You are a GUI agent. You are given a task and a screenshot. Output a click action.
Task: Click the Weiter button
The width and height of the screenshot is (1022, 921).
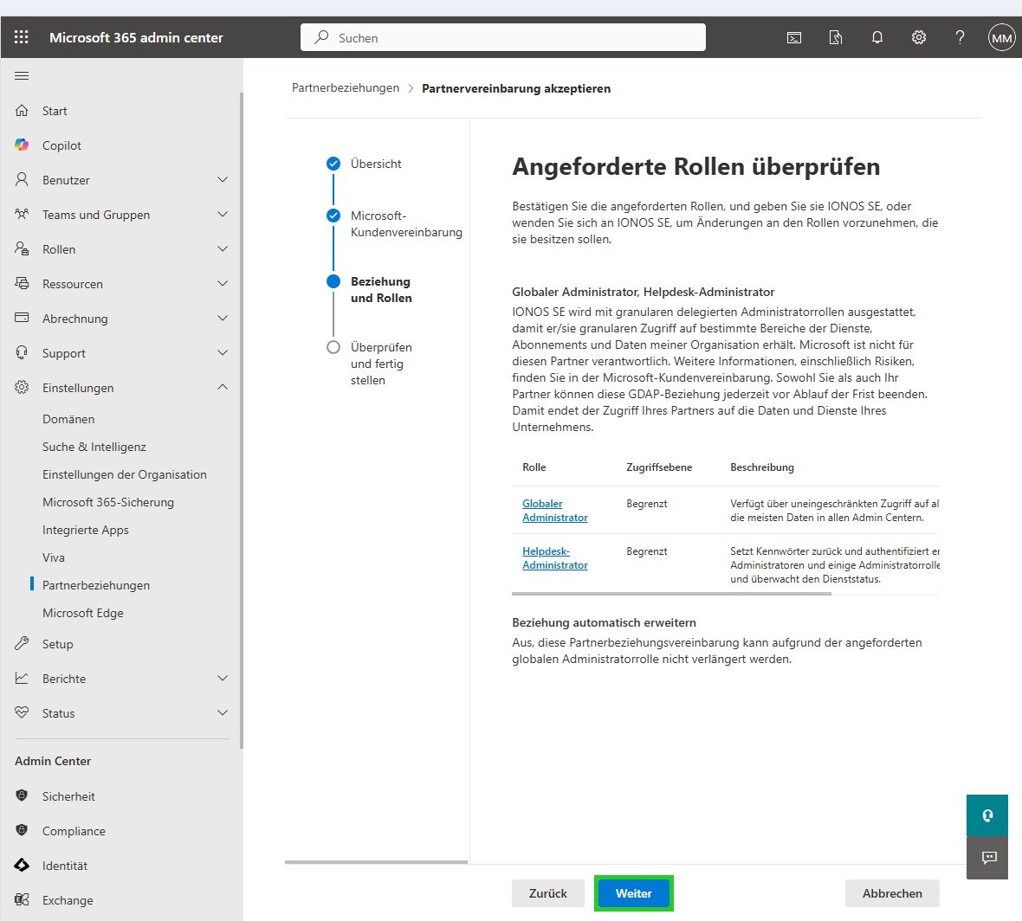(x=633, y=893)
